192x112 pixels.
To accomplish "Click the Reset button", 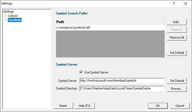I will (63, 106).
